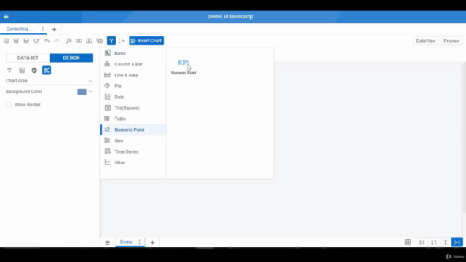This screenshot has width=466, height=262.
Task: Click the undo arrow icon
Action: (x=47, y=41)
